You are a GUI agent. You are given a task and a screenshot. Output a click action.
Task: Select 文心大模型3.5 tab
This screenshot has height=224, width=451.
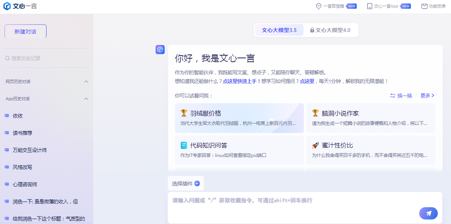click(x=279, y=30)
